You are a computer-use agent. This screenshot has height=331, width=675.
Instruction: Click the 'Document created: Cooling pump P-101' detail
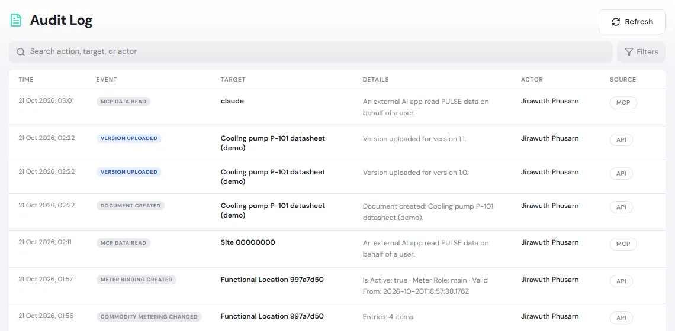pos(428,212)
